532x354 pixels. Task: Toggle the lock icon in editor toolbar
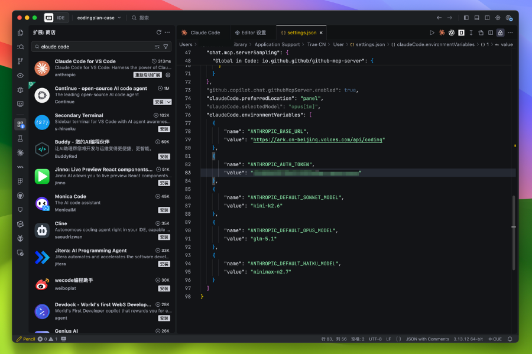(x=500, y=33)
